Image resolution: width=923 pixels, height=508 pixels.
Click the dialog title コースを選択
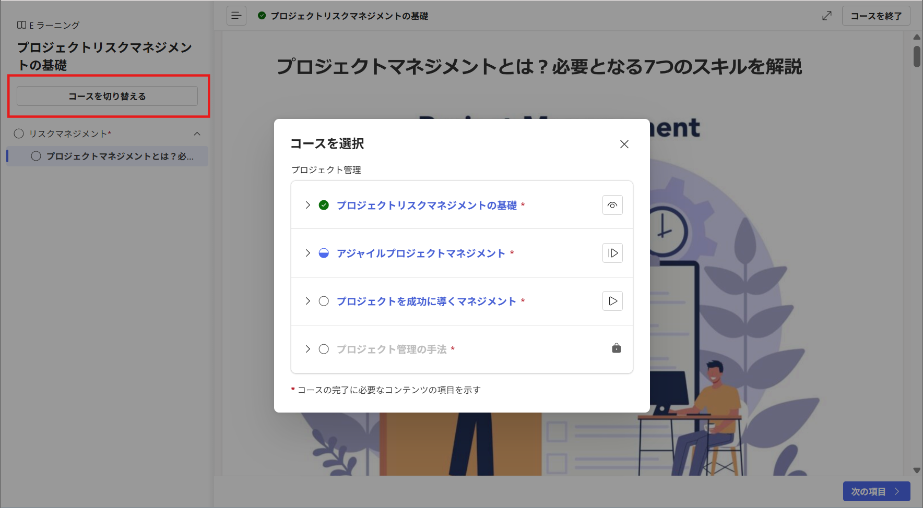coord(327,143)
